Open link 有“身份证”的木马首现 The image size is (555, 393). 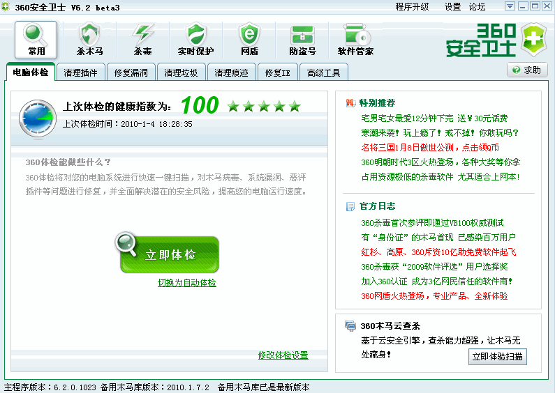[x=438, y=237]
